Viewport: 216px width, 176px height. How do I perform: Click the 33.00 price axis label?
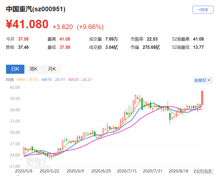click(15, 121)
